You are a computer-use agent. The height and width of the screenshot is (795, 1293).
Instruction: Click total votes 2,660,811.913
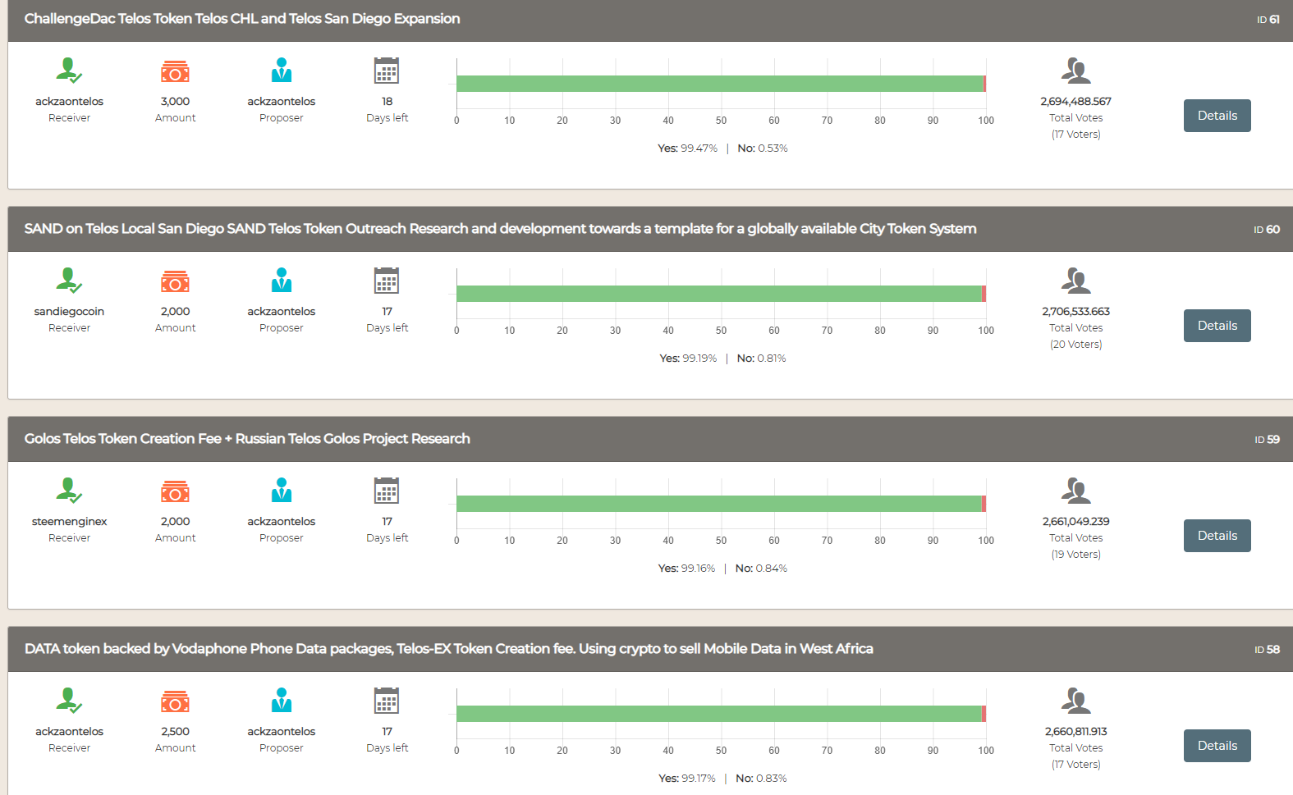tap(1075, 732)
